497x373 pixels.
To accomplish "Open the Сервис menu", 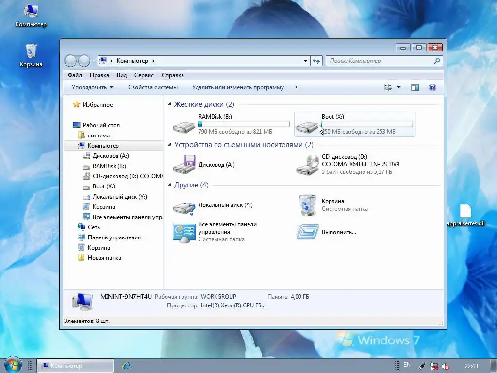I will coord(144,75).
